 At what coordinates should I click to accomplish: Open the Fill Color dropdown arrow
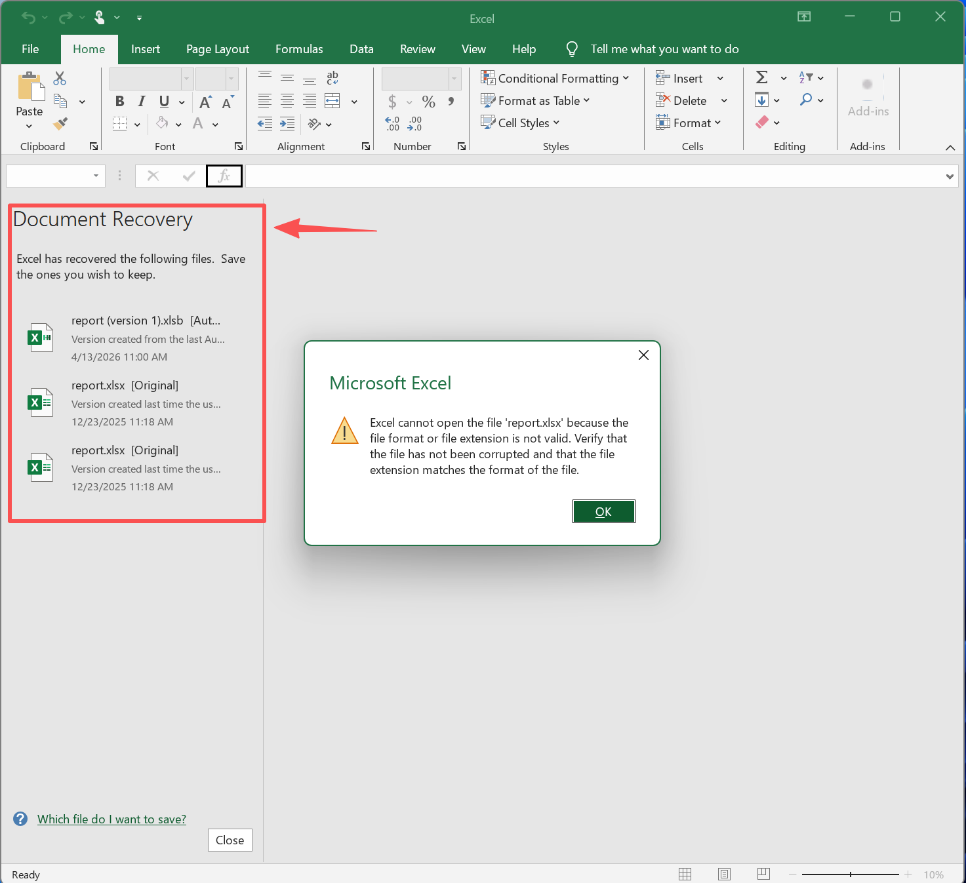click(x=178, y=124)
